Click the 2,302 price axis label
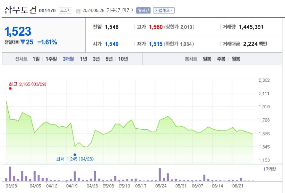285x193 pixels. click(x=264, y=80)
